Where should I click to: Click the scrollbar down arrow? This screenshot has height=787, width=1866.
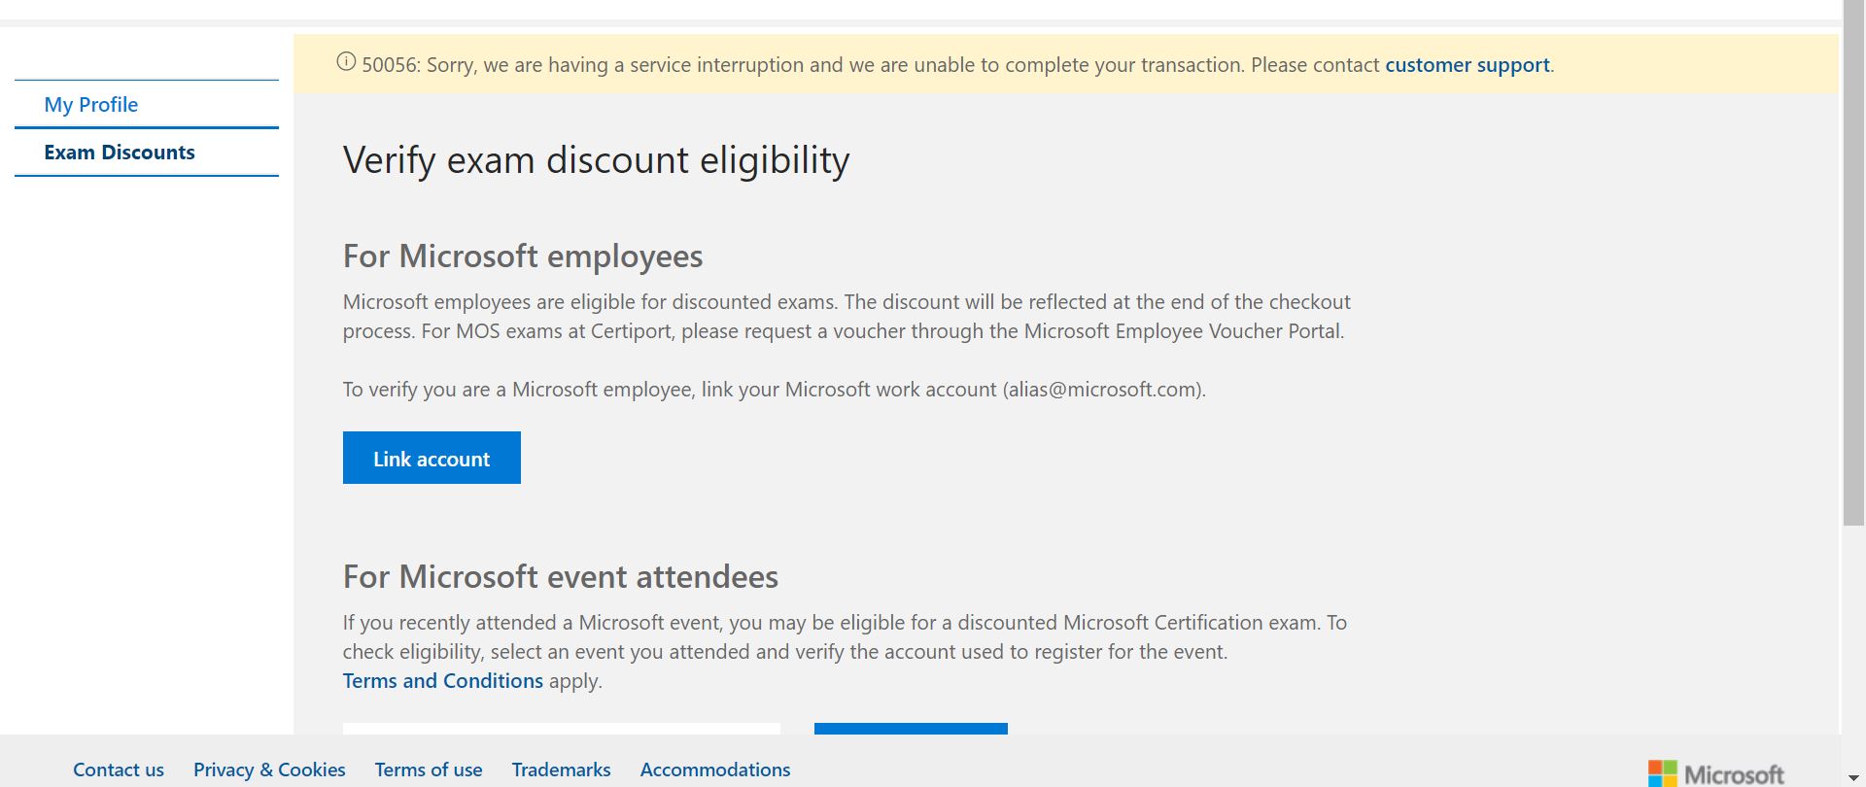[1853, 777]
